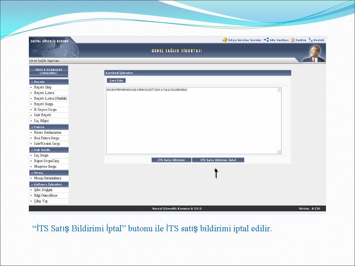This screenshot has height=266, width=355.
Task: Navigate to Rapor Sorgu/Giriş
Action: coord(47,161)
